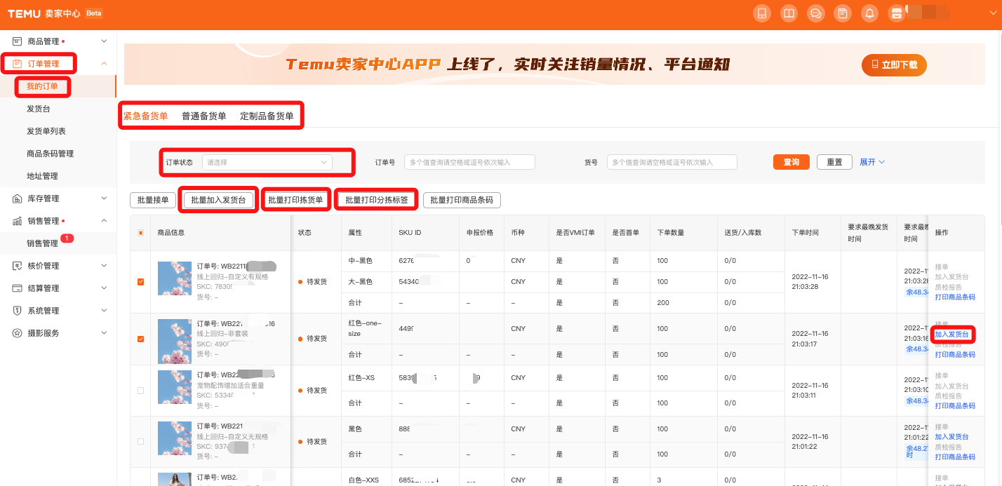
Task: Click the 批量打印商品条码 button
Action: pyautogui.click(x=461, y=200)
